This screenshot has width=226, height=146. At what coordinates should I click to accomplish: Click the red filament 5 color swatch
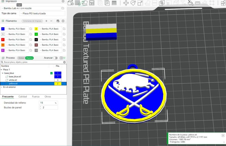pyautogui.click(x=3, y=39)
